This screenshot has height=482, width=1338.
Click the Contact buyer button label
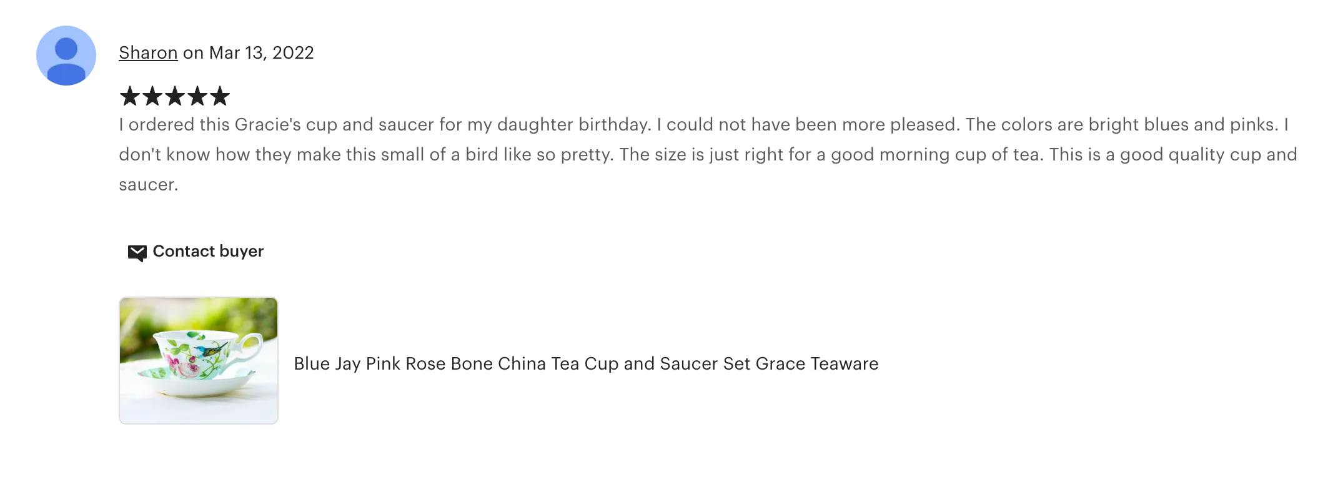point(208,251)
